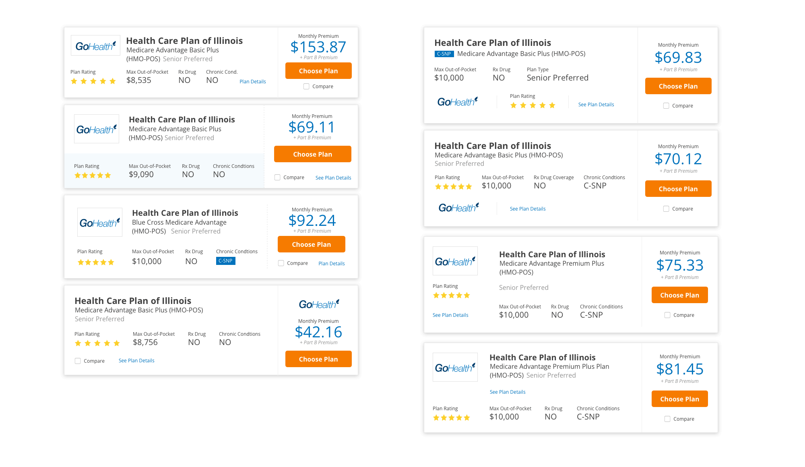Click the star rating on the $69.83 plan

pyautogui.click(x=533, y=105)
